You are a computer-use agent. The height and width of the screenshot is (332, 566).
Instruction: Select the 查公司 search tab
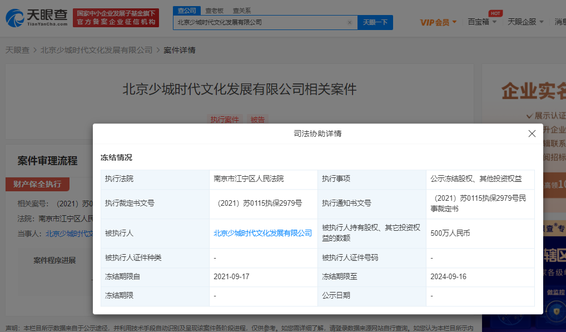tap(187, 11)
